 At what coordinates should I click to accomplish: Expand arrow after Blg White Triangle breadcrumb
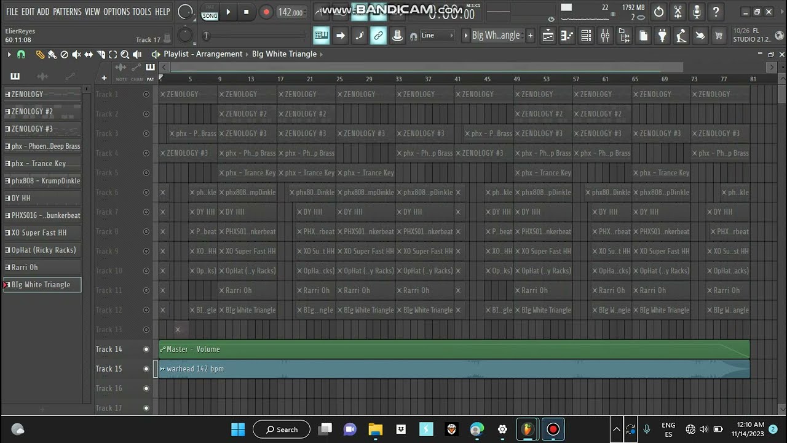coord(322,54)
